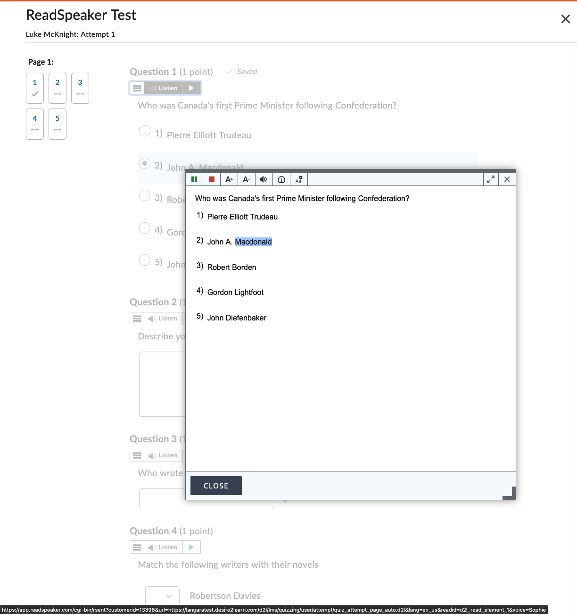Screen dimensions: 577x614
Task: Stop the ReadSpeaker audio playback
Action: [211, 179]
